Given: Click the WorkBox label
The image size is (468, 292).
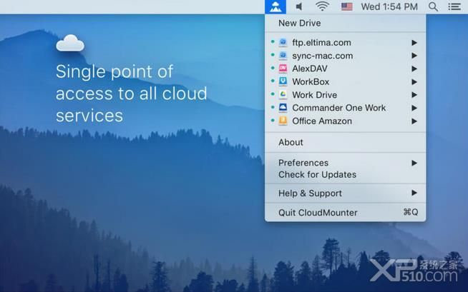Looking at the screenshot, I should click(311, 82).
